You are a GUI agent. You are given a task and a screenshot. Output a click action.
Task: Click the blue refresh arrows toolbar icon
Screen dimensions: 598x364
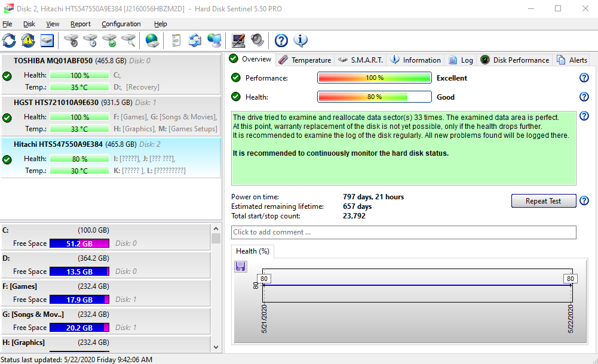click(9, 41)
